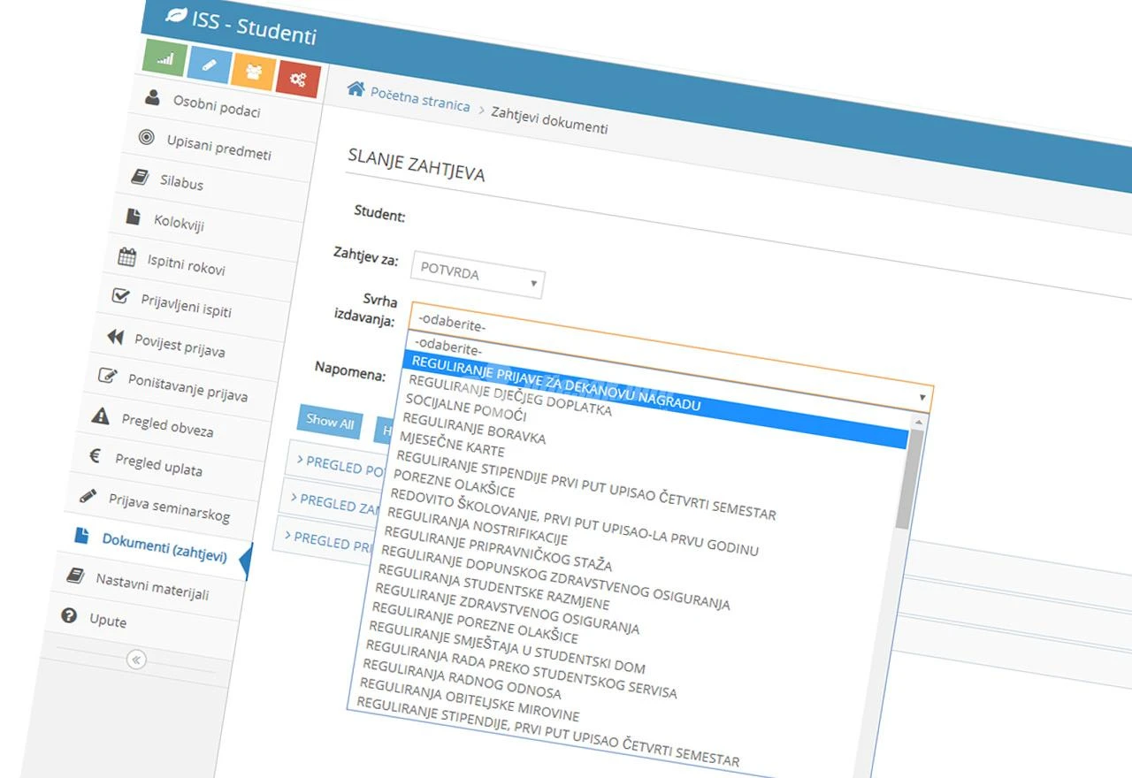Click the green chart icon button
The image size is (1132, 778).
(165, 58)
